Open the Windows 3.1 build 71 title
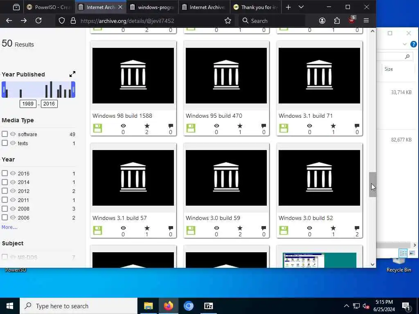Image resolution: width=419 pixels, height=314 pixels. pyautogui.click(x=305, y=116)
